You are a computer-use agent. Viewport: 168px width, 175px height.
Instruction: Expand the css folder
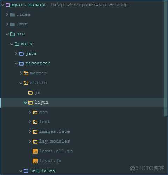point(30,112)
